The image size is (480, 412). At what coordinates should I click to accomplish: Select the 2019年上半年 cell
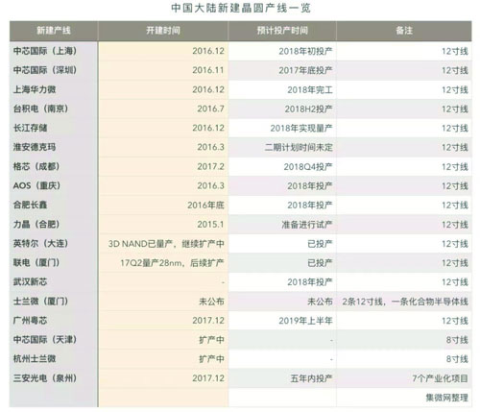click(x=305, y=321)
